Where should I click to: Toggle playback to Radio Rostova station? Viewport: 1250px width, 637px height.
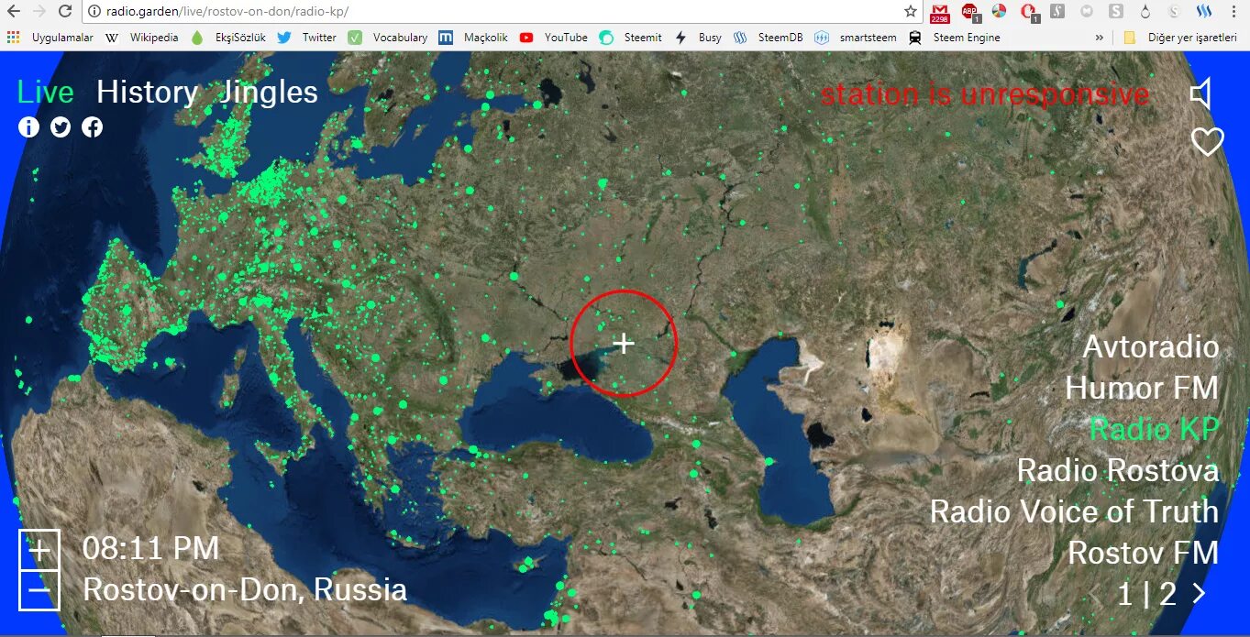point(1117,470)
